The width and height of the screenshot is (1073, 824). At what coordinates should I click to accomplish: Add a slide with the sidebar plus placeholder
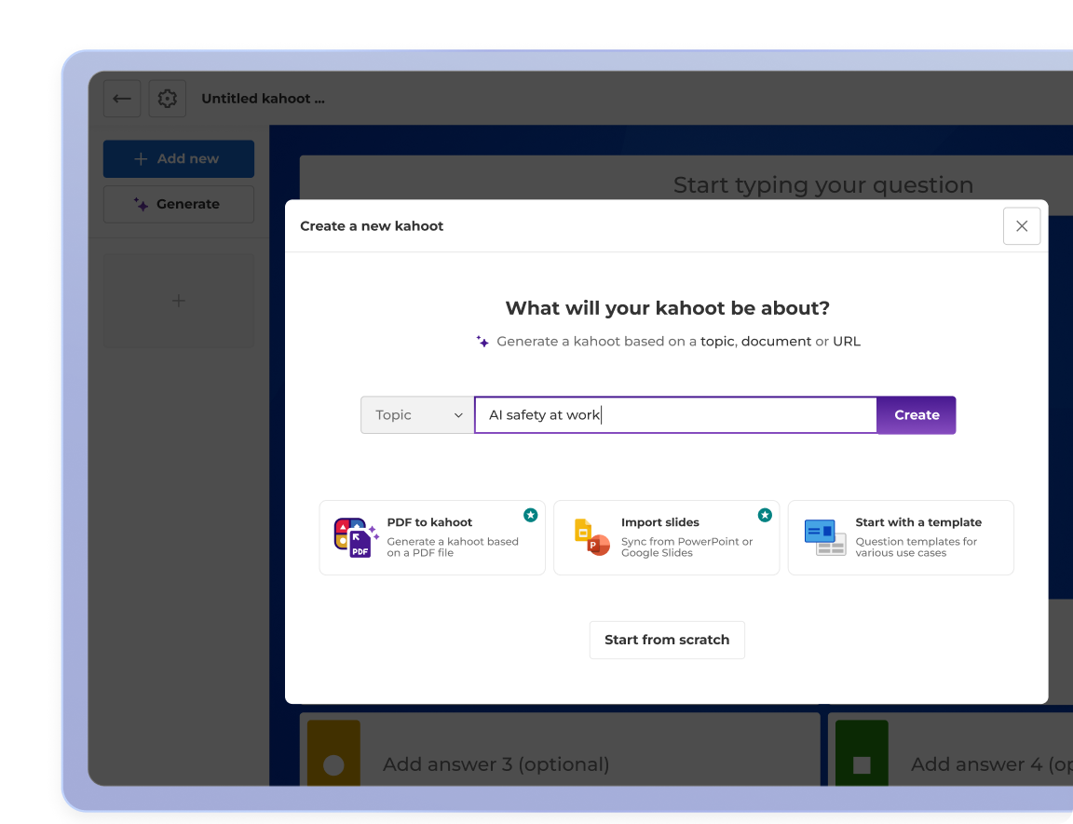coord(179,301)
